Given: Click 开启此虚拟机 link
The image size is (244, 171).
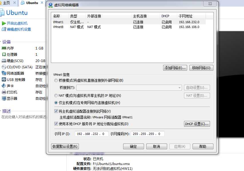Looking at the screenshot, I should [17, 23].
